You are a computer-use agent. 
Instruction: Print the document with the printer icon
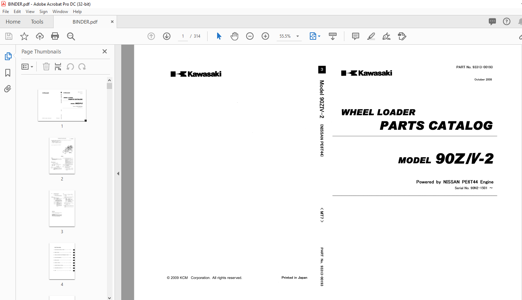point(55,36)
